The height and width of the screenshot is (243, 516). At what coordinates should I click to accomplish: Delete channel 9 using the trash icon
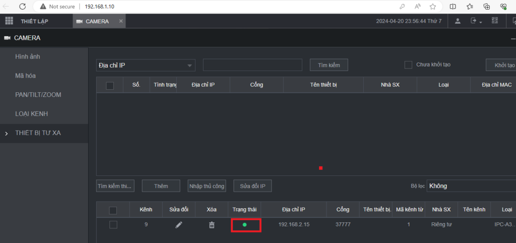tap(212, 225)
